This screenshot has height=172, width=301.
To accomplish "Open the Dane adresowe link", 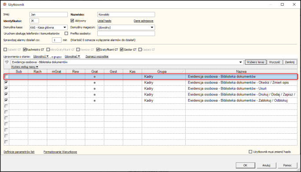I will click(143, 21).
